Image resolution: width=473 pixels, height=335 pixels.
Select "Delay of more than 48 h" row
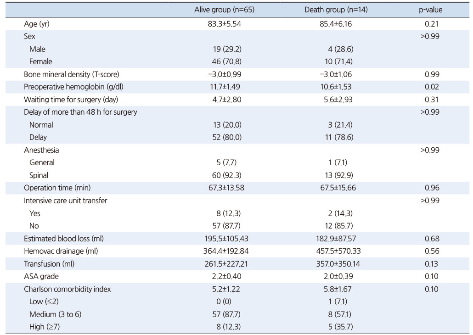(80, 112)
